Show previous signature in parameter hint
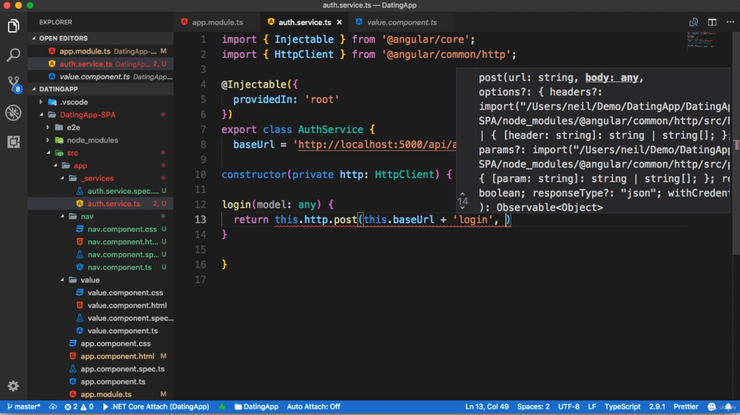The image size is (740, 415). click(462, 194)
